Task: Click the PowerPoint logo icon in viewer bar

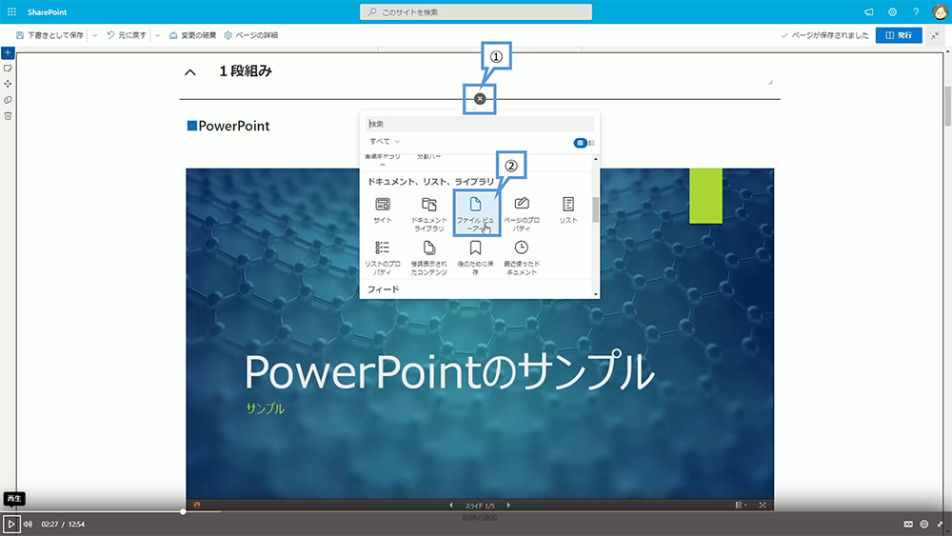Action: pos(197,505)
